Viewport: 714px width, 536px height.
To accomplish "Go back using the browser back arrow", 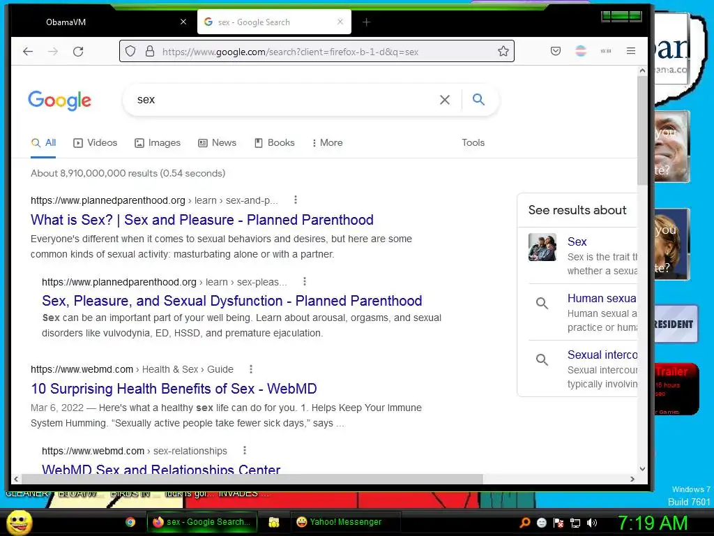I will point(28,52).
